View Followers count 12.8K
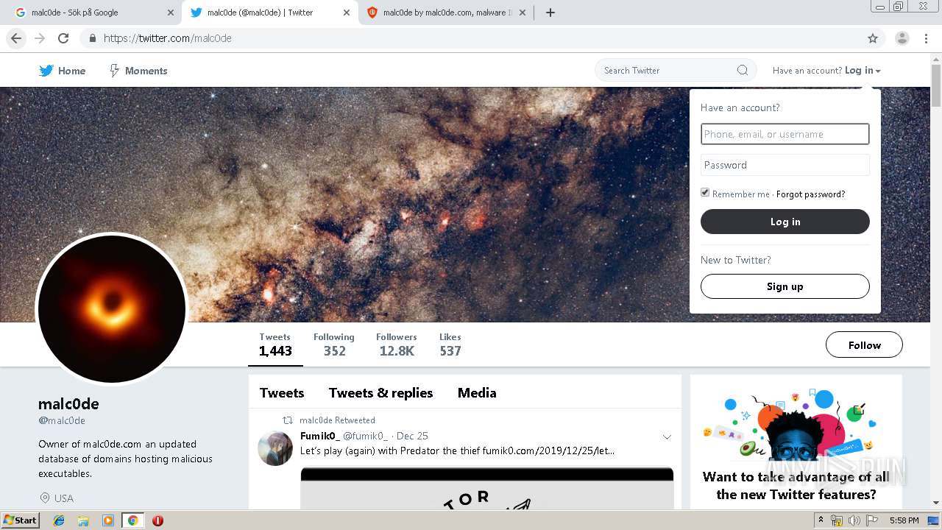This screenshot has width=942, height=530. (397, 344)
